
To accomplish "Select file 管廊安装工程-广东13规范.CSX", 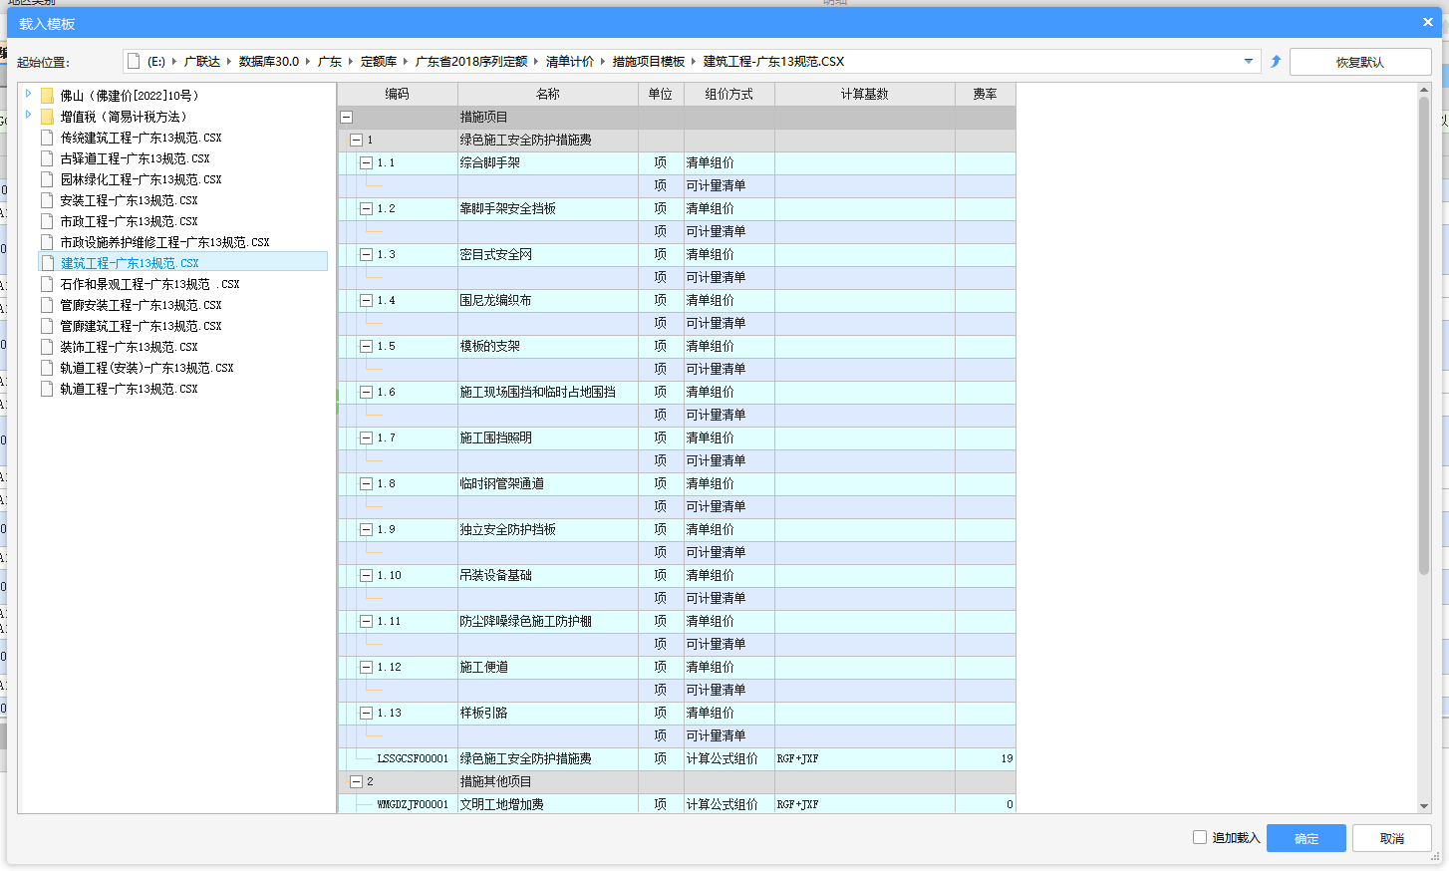I will tap(141, 305).
